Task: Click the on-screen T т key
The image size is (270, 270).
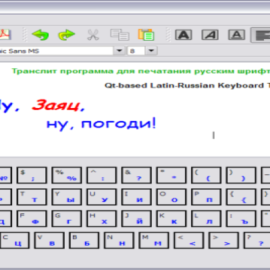Action: [32, 197]
